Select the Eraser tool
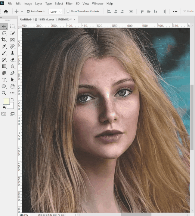The width and height of the screenshot is (195, 216). tap(12, 60)
